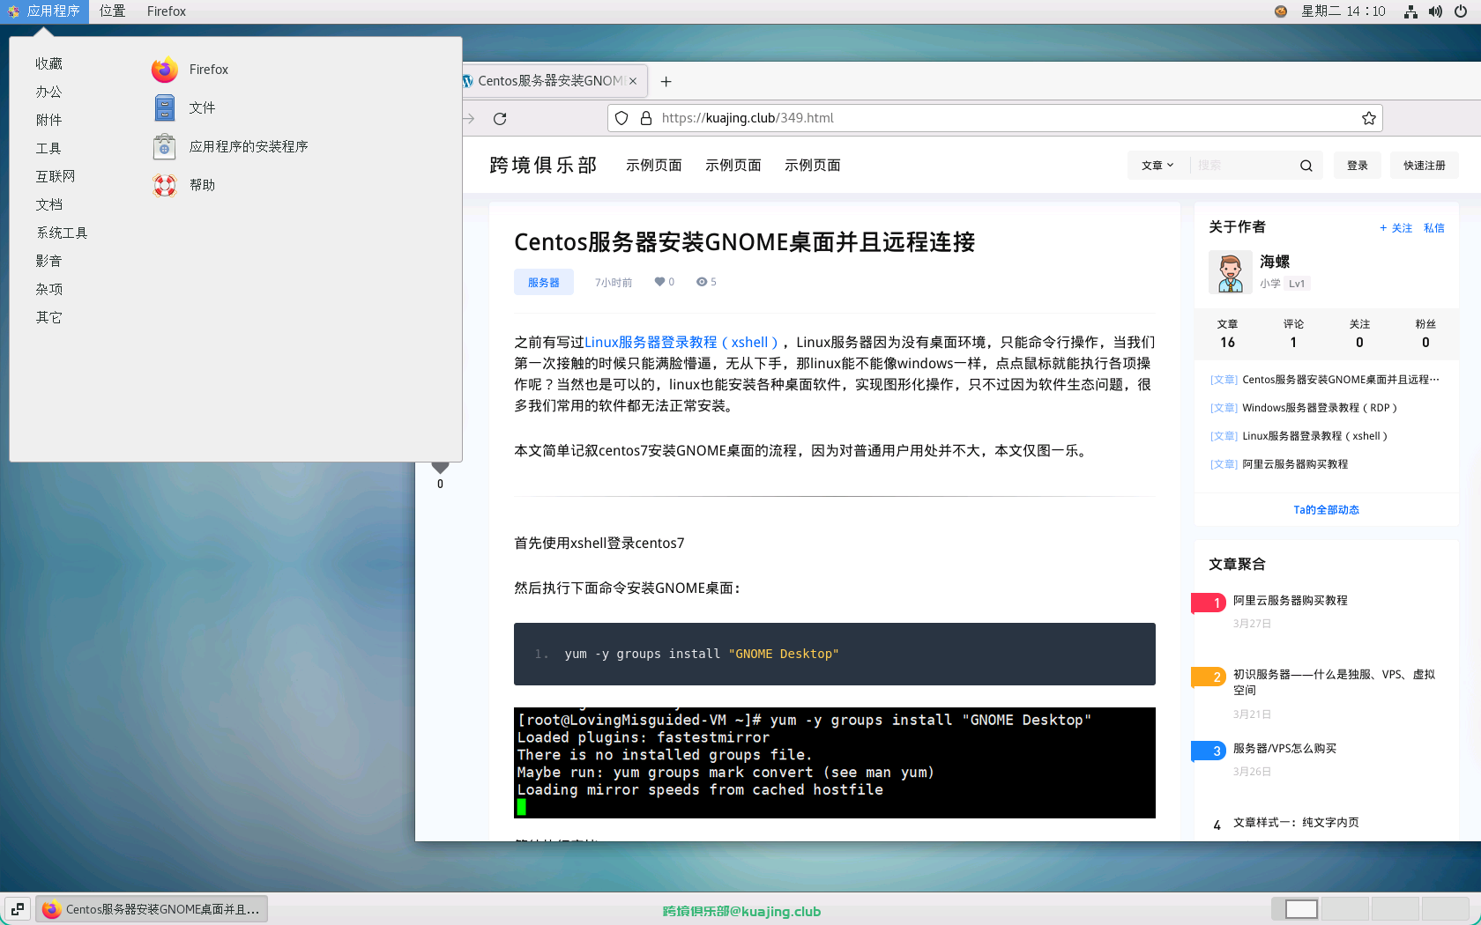Select the 互联网 category
Image resolution: width=1481 pixels, height=925 pixels.
[56, 176]
